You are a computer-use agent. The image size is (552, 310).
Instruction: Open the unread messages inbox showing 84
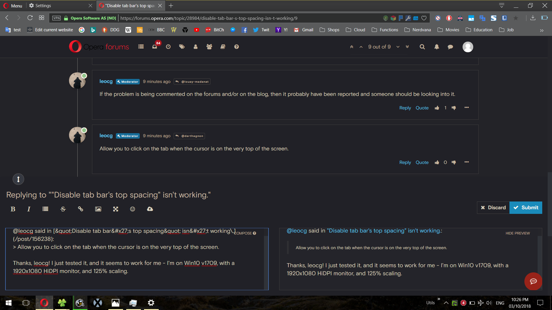pyautogui.click(x=154, y=46)
